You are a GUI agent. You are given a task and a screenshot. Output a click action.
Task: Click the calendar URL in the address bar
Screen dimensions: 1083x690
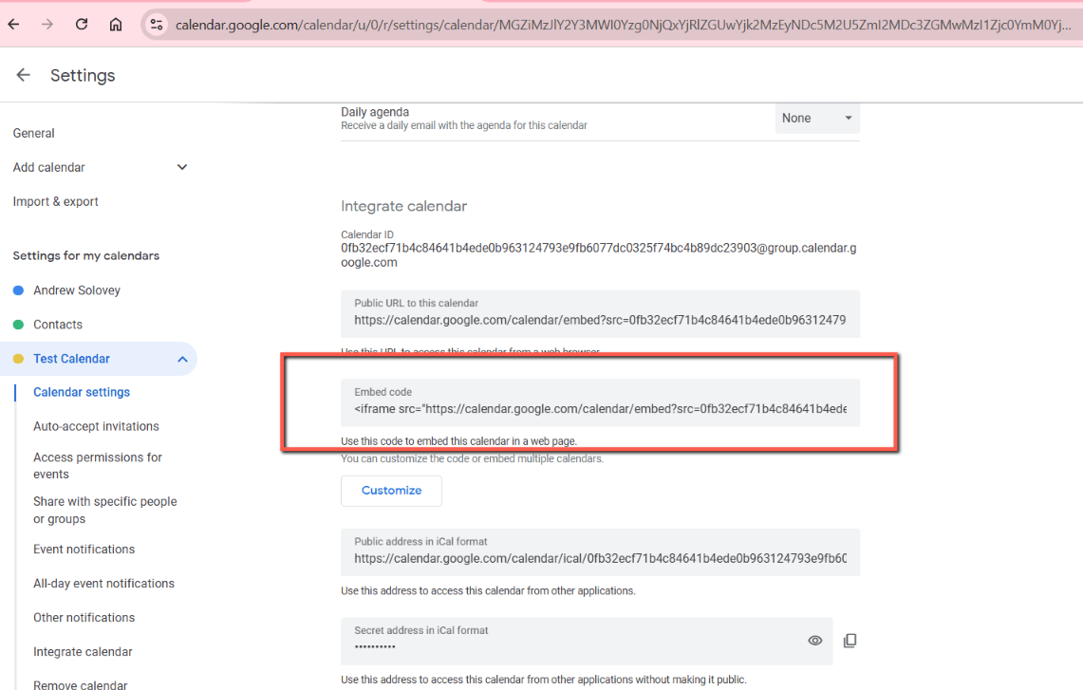tap(623, 25)
